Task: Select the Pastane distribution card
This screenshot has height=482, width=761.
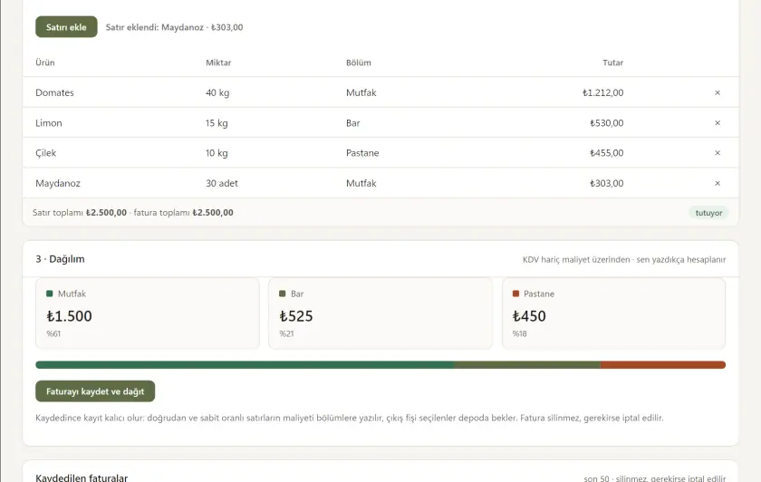Action: pyautogui.click(x=614, y=313)
